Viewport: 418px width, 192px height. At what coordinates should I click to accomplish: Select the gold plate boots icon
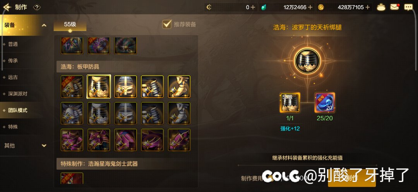179,87
